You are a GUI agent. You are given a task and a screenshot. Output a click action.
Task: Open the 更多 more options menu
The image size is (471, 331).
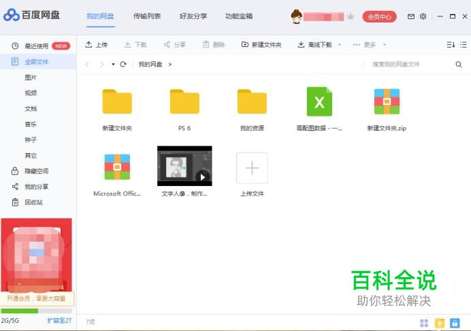(364, 45)
